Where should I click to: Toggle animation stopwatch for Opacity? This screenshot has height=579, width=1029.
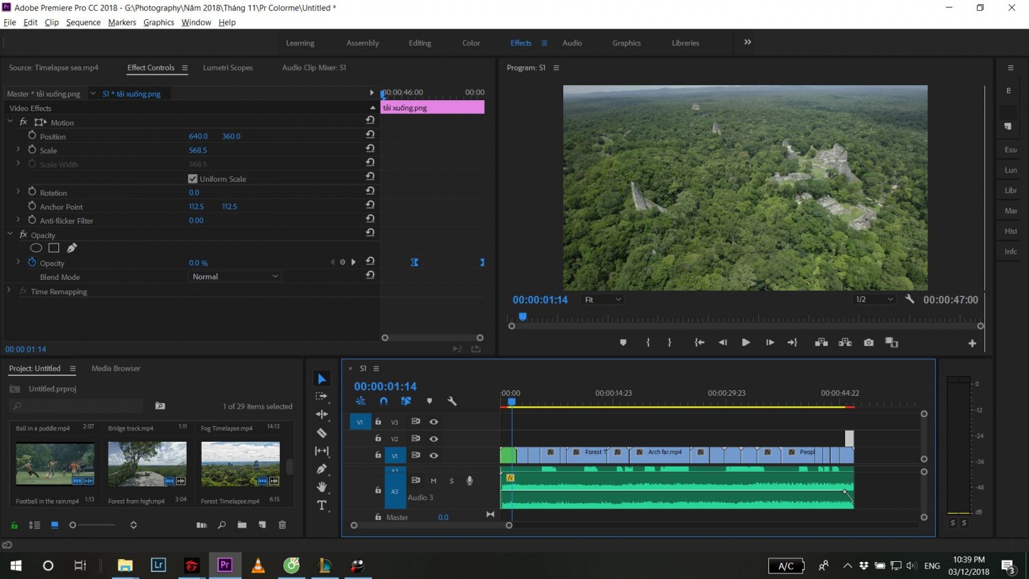pos(32,262)
